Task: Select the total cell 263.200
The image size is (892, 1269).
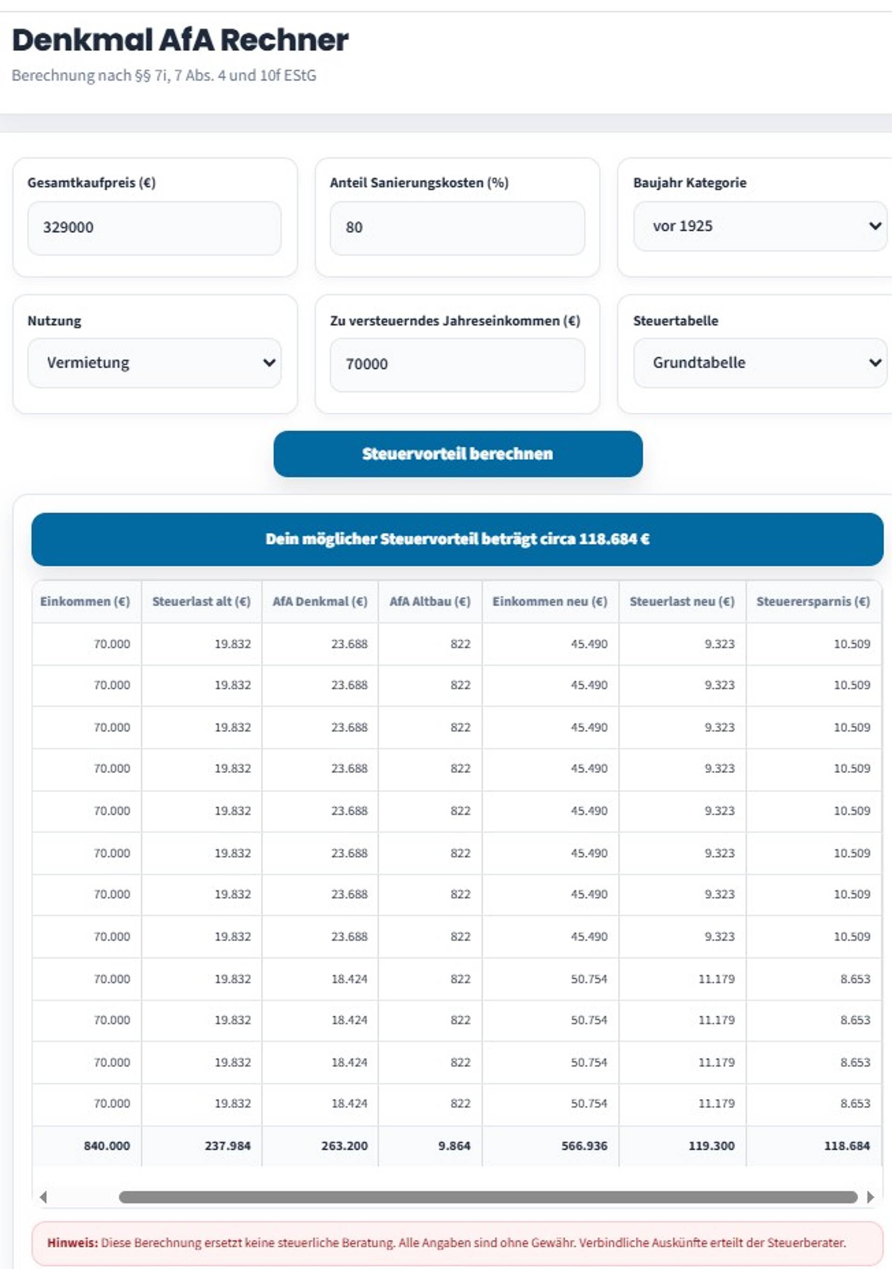Action: (320, 1146)
